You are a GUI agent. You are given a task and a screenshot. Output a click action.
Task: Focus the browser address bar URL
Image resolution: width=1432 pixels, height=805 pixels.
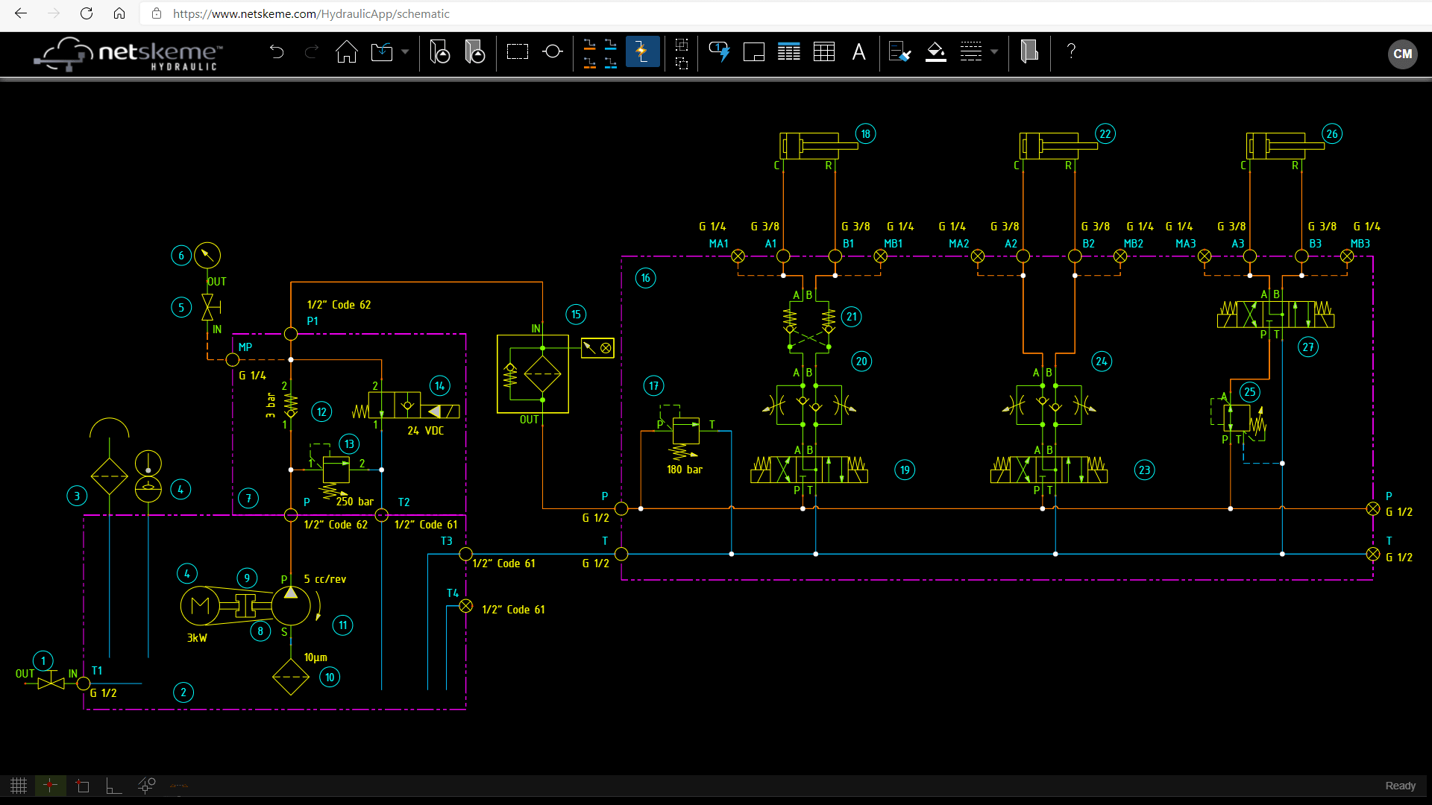coord(311,13)
